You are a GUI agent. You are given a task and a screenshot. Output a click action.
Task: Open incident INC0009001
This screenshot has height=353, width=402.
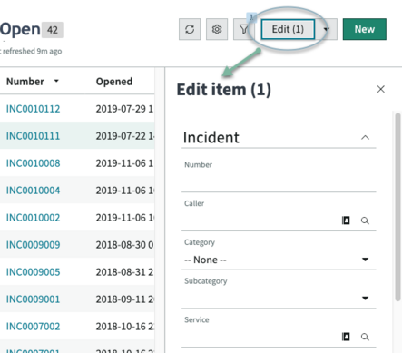click(x=33, y=299)
